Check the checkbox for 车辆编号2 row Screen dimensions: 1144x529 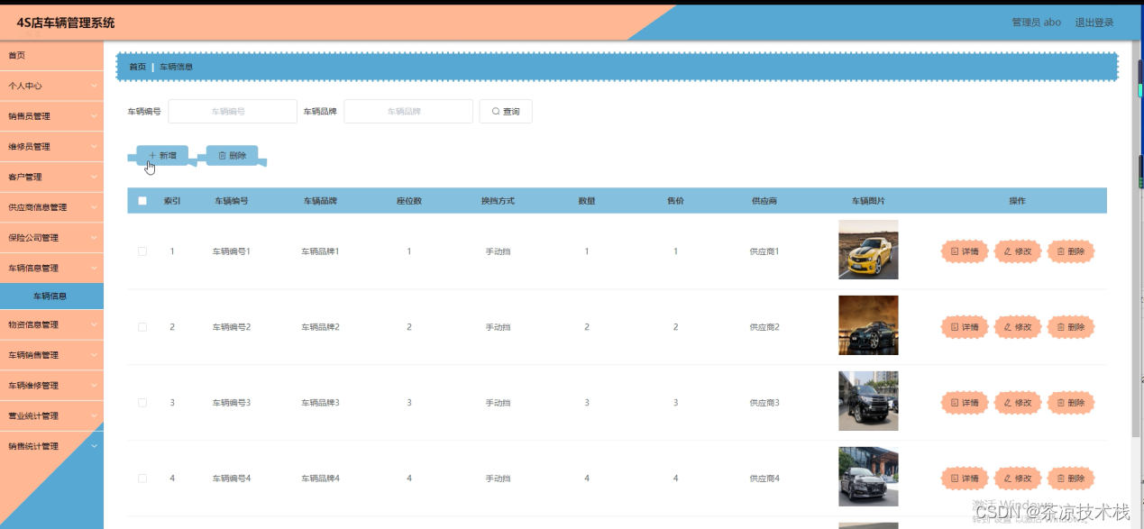142,326
